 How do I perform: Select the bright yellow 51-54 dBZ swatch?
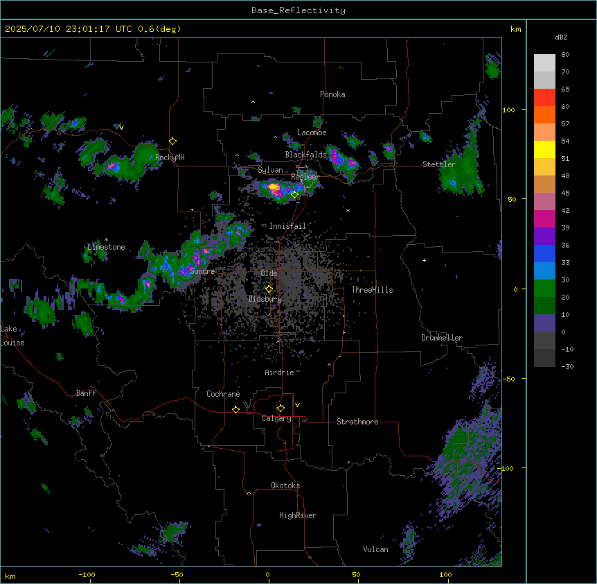pyautogui.click(x=544, y=149)
